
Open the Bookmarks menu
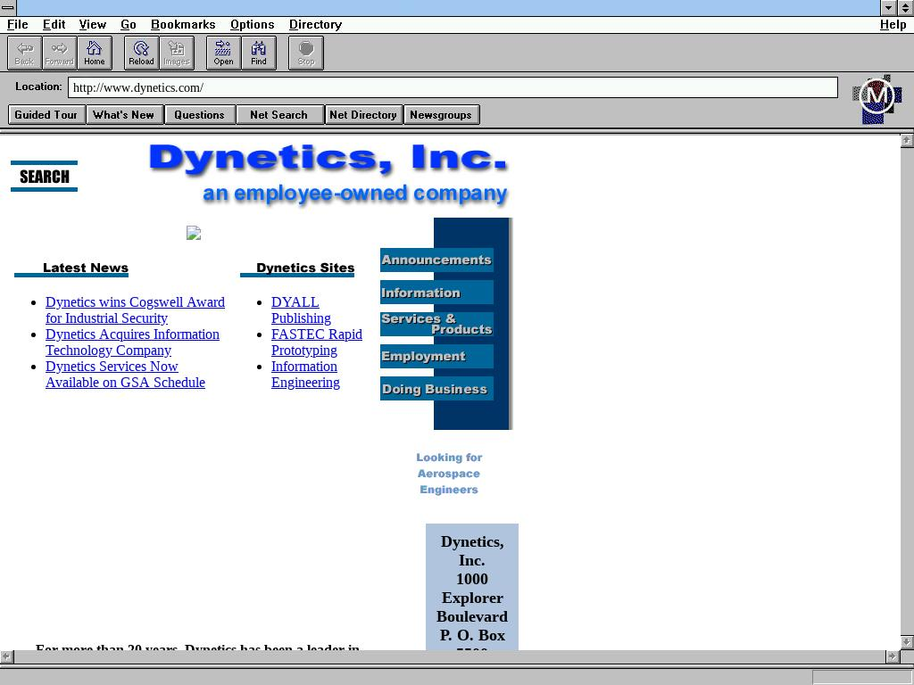[183, 24]
